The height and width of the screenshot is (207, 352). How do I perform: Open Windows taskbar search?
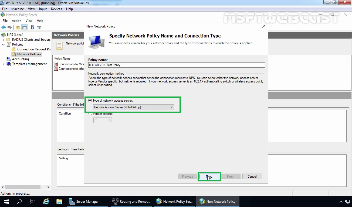pyautogui.click(x=19, y=202)
